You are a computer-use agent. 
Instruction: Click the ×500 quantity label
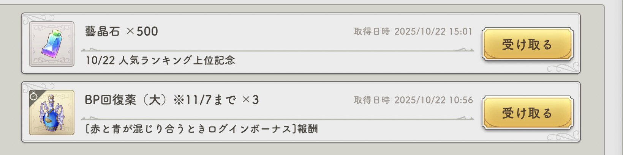pos(142,31)
